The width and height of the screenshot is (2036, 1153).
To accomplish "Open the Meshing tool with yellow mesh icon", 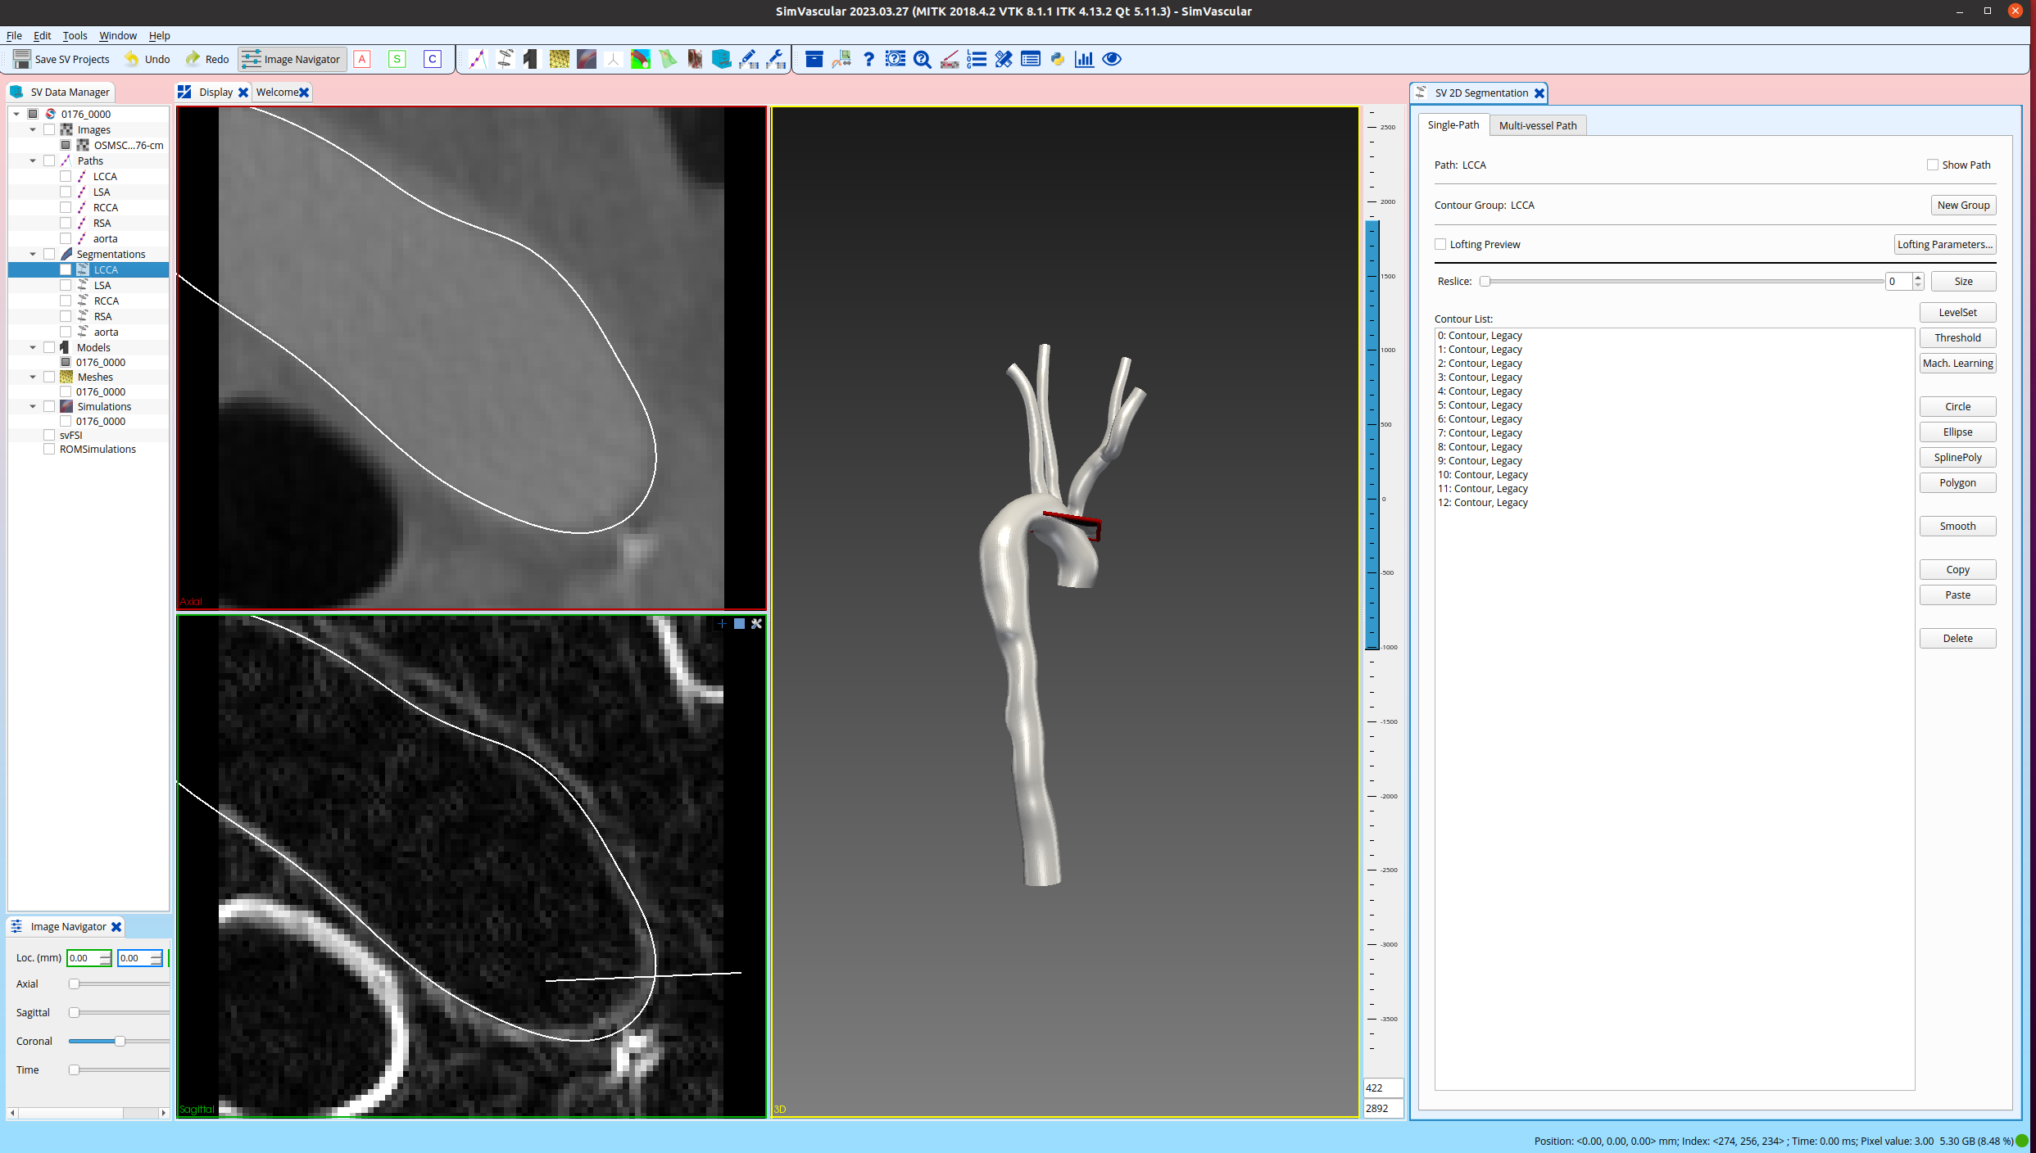I will click(x=559, y=59).
